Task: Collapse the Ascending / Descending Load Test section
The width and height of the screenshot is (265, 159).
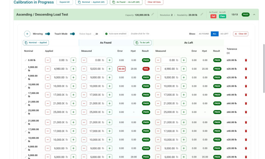Action: tap(254, 15)
